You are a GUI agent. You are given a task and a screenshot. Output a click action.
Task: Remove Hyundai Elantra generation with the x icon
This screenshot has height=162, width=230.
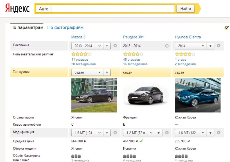point(219,46)
